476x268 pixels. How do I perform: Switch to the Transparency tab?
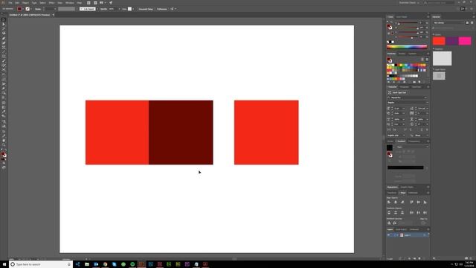[x=414, y=141]
